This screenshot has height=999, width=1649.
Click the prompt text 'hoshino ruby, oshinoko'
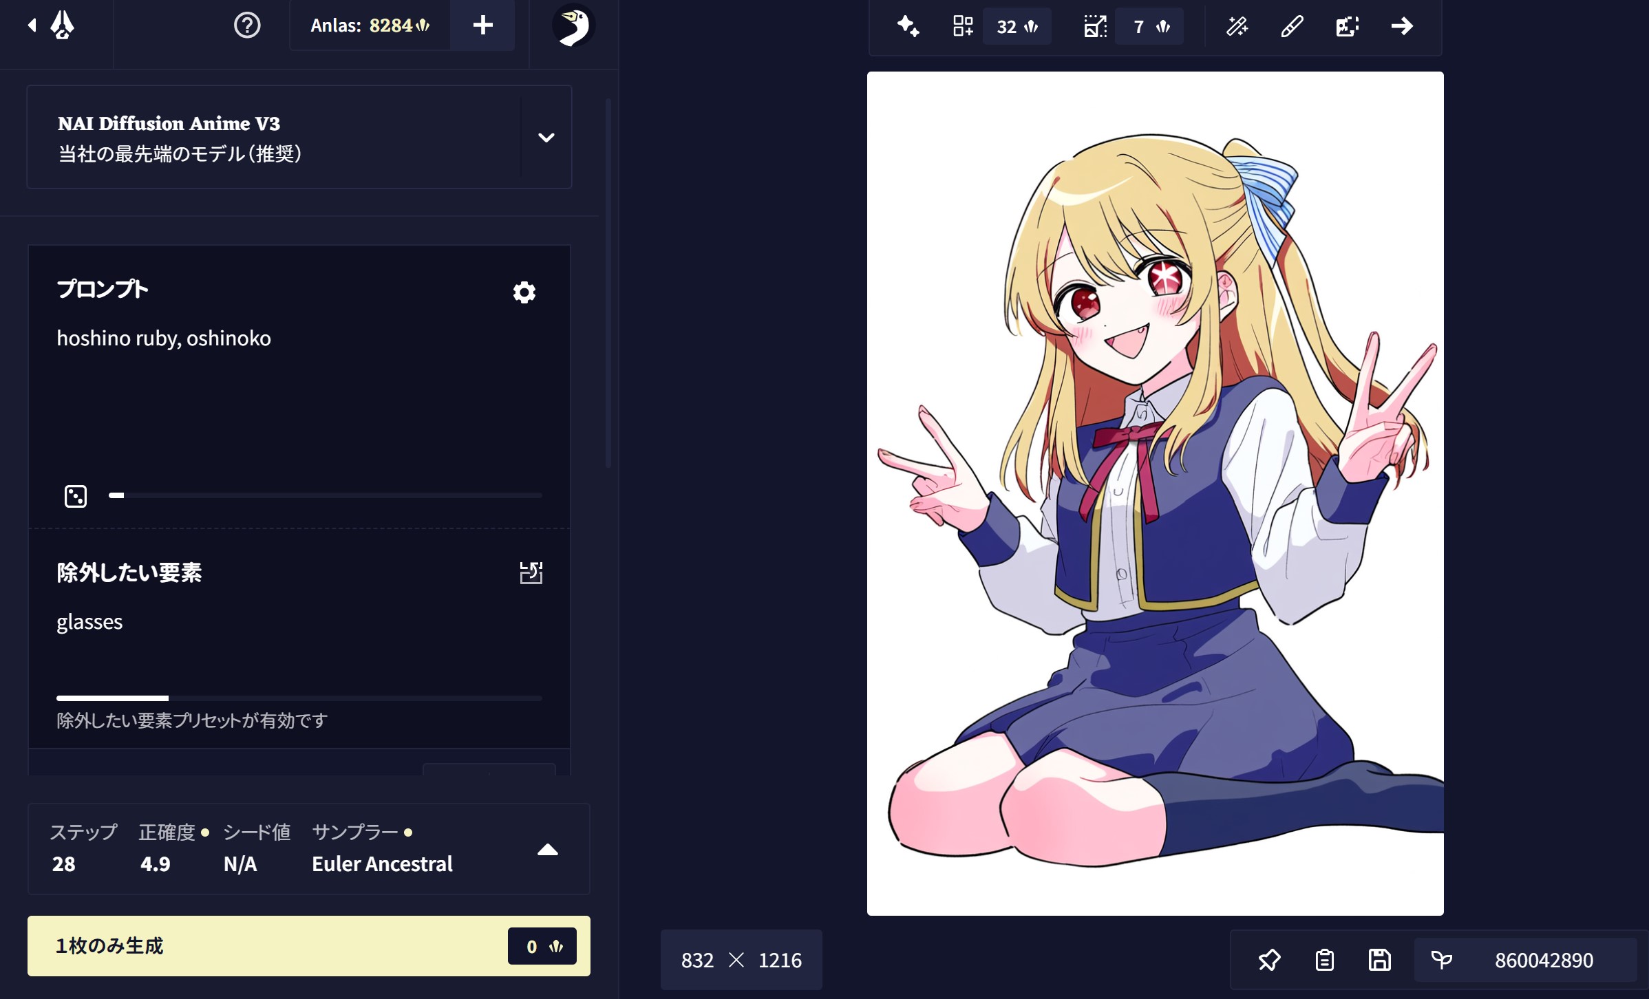[x=164, y=338]
